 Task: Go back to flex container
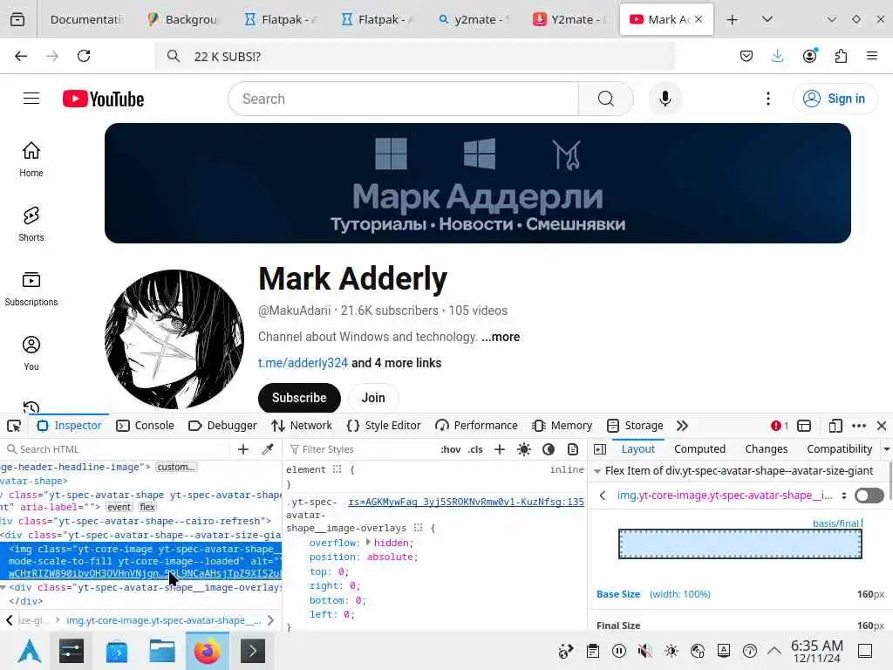(x=603, y=496)
